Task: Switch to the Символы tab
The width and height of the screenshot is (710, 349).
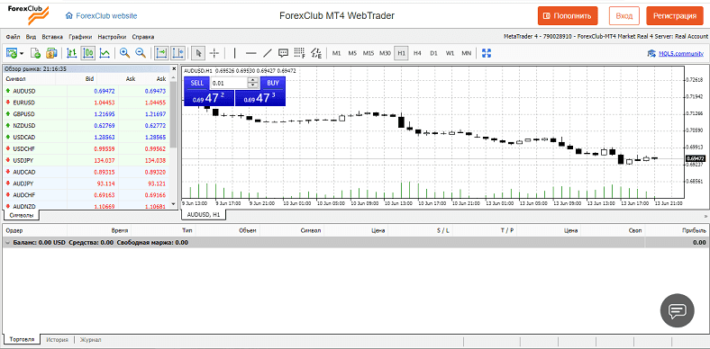Action: 22,215
